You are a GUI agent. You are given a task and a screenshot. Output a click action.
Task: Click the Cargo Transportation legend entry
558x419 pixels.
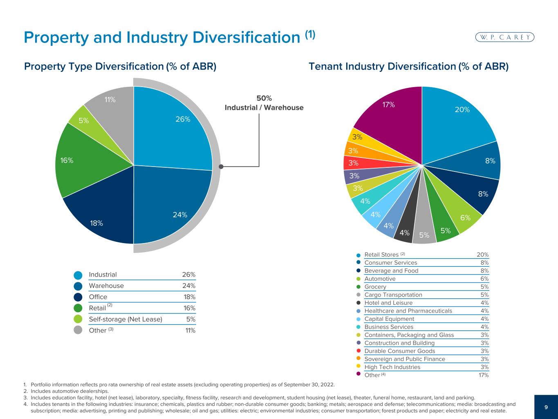coord(393,295)
